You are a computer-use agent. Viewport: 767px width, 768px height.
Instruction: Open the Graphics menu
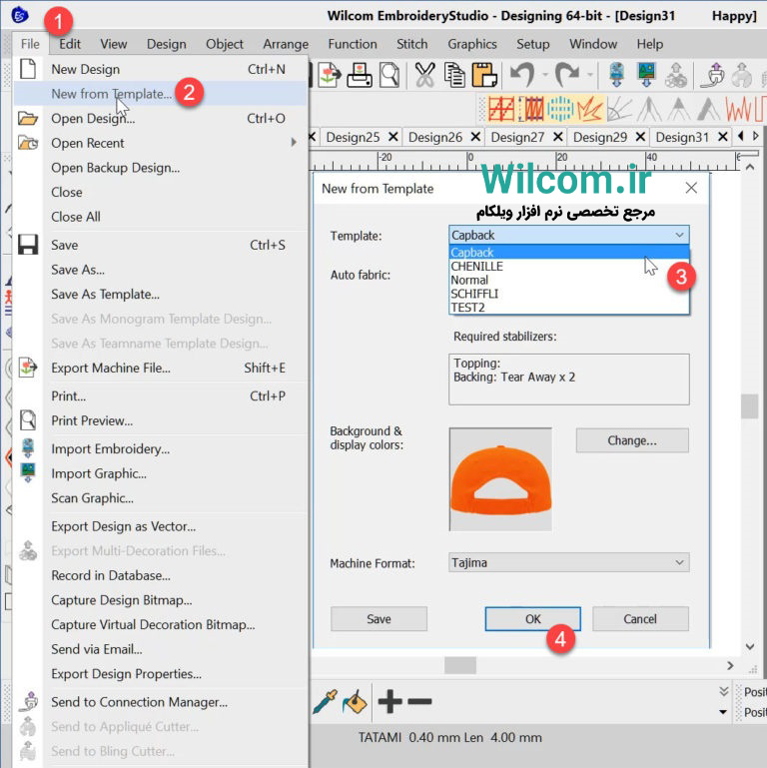tap(472, 44)
